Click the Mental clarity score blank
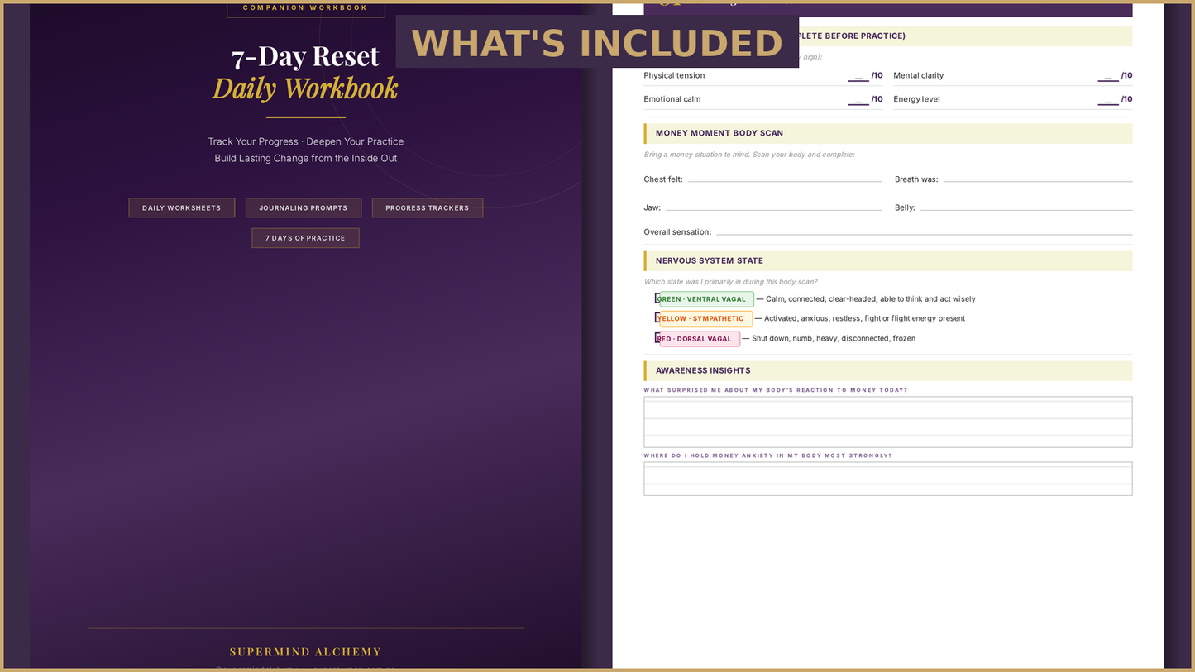This screenshot has height=672, width=1195. pos(1108,76)
